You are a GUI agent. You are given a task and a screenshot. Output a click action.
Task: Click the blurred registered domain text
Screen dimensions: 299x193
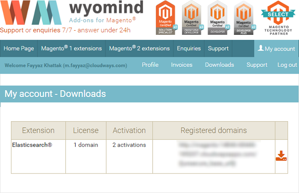(x=217, y=154)
